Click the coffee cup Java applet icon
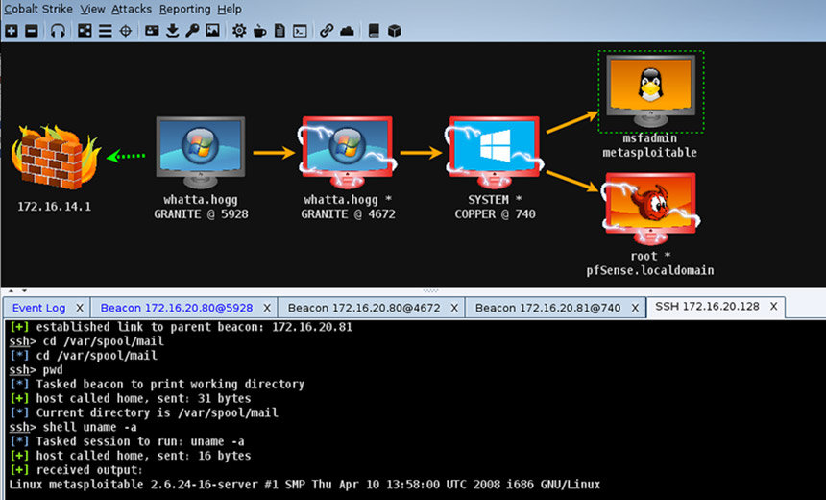Viewport: 826px width, 500px height. [259, 31]
